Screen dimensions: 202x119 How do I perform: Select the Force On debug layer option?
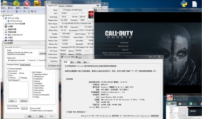(x=28, y=60)
